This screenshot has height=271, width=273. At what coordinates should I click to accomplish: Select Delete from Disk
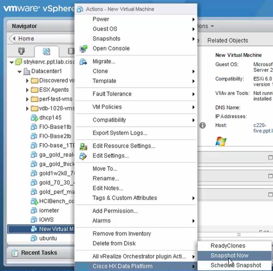(136, 243)
